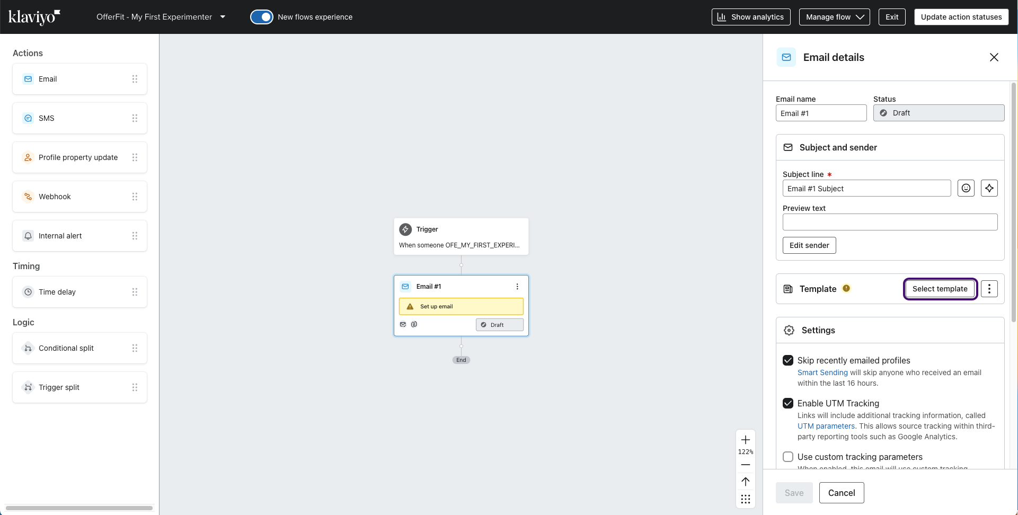Expand the Draft status dropdown
The width and height of the screenshot is (1018, 515).
[939, 113]
